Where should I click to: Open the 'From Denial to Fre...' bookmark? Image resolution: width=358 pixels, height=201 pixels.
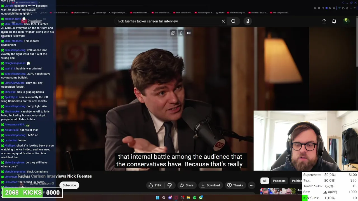(182, 13)
